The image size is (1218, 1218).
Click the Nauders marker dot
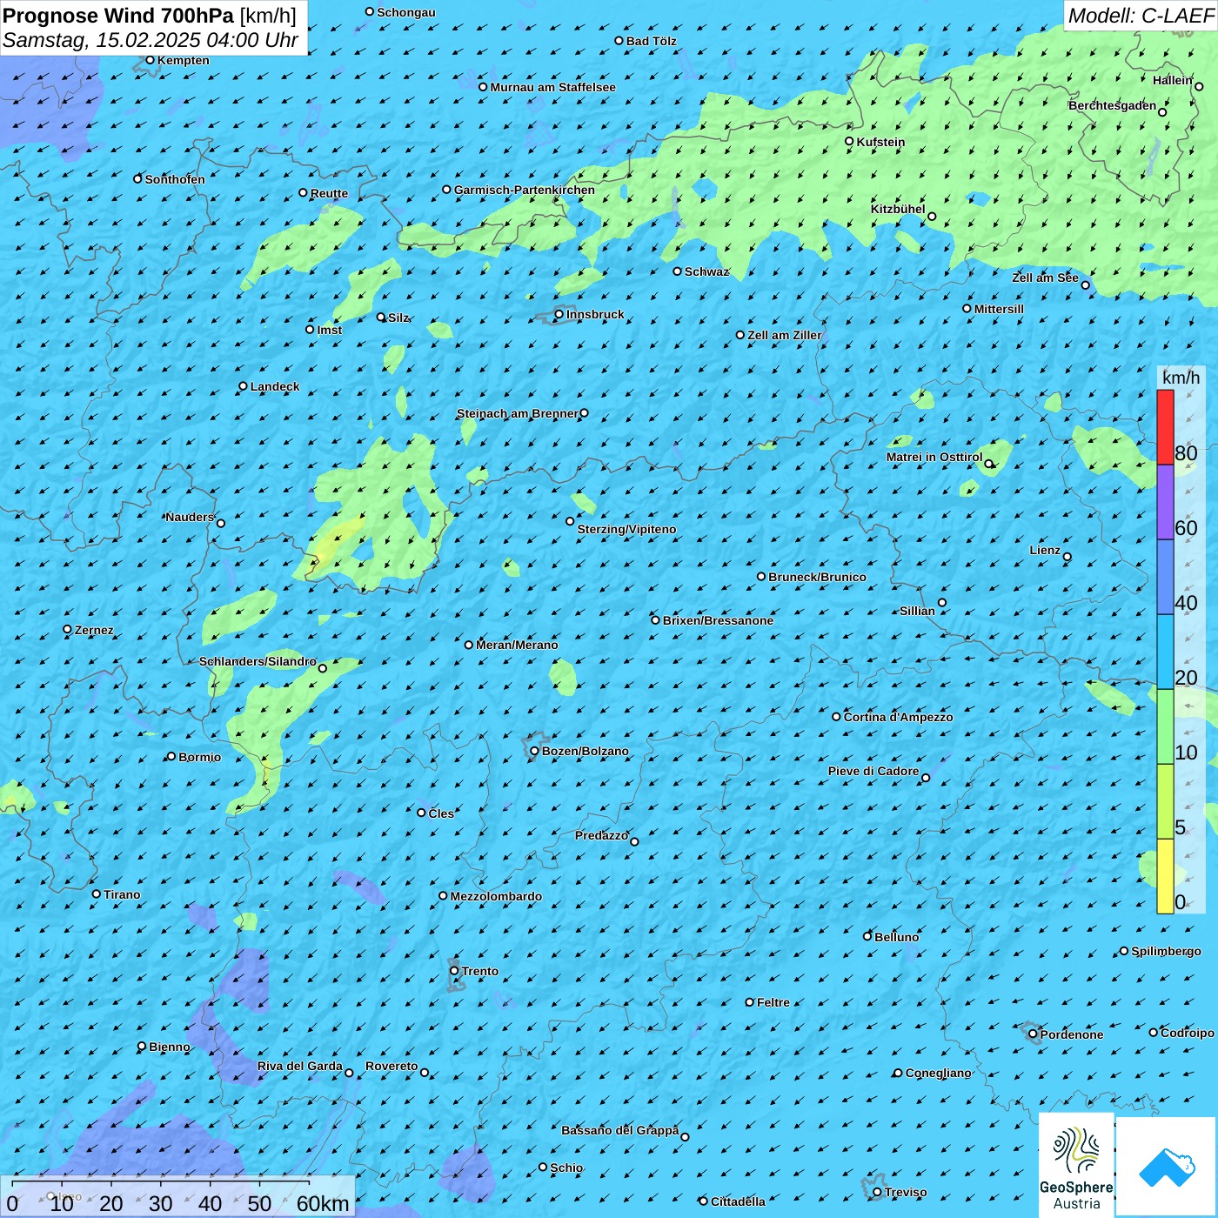click(x=221, y=523)
